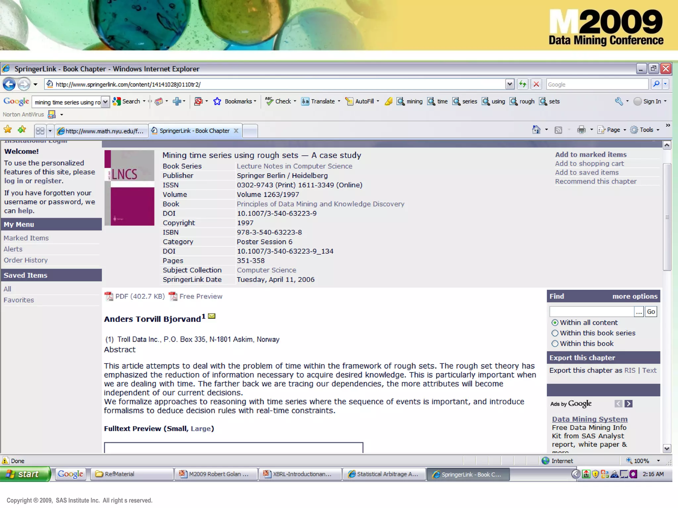Image resolution: width=678 pixels, height=508 pixels.
Task: Click the Refresh page icon
Action: pyautogui.click(x=523, y=84)
